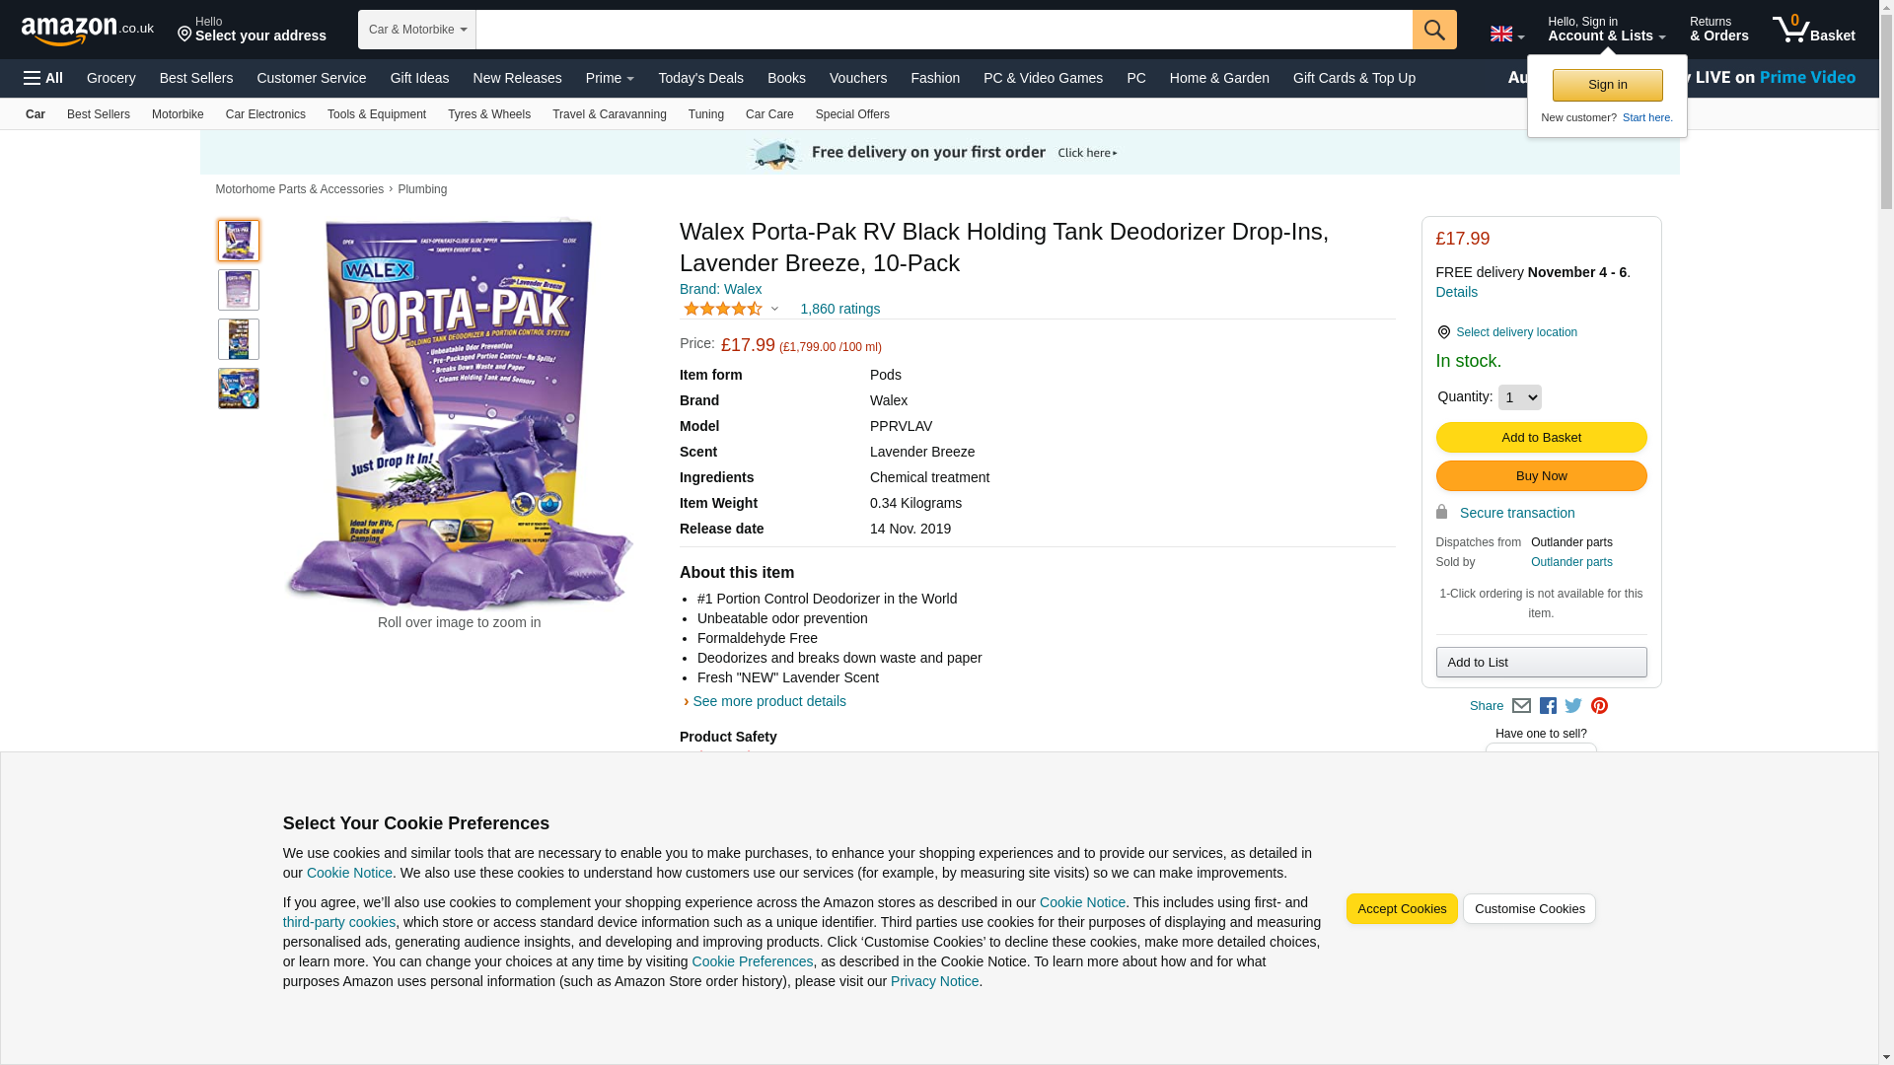Share on Facebook icon
This screenshot has height=1065, width=1894.
click(1548, 706)
